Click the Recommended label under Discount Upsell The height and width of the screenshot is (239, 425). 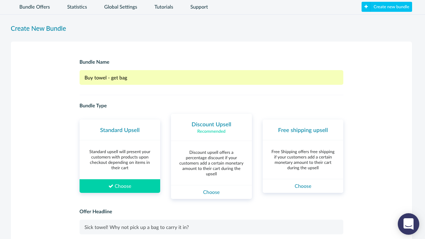[211, 131]
